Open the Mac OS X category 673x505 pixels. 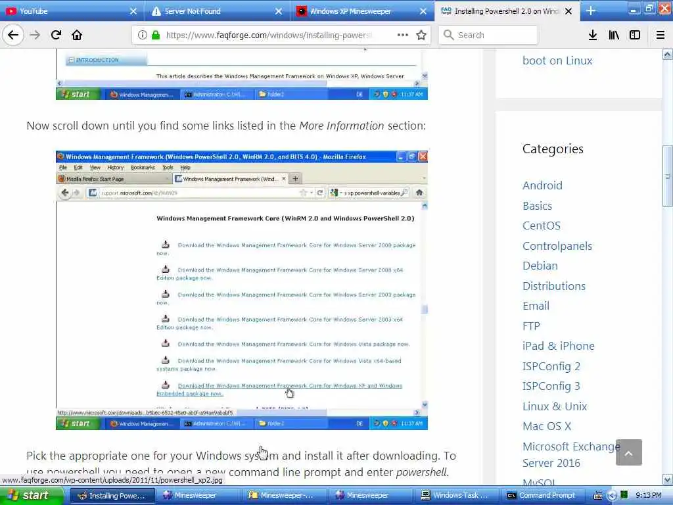coord(547,426)
